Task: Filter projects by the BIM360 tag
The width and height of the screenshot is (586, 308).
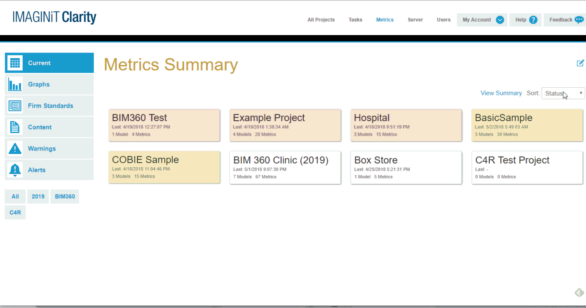Action: (x=65, y=196)
